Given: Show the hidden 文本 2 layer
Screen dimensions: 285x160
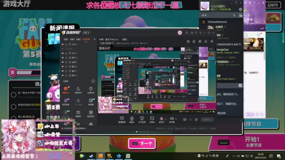Looking at the screenshot, I should (x=63, y=49).
